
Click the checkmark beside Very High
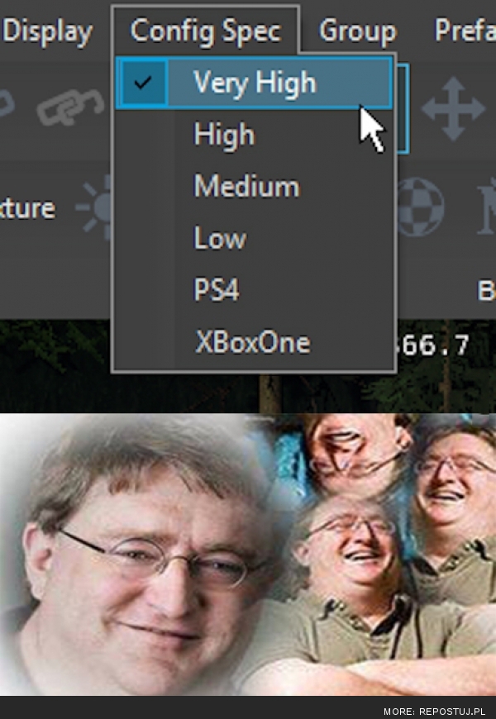coord(142,83)
